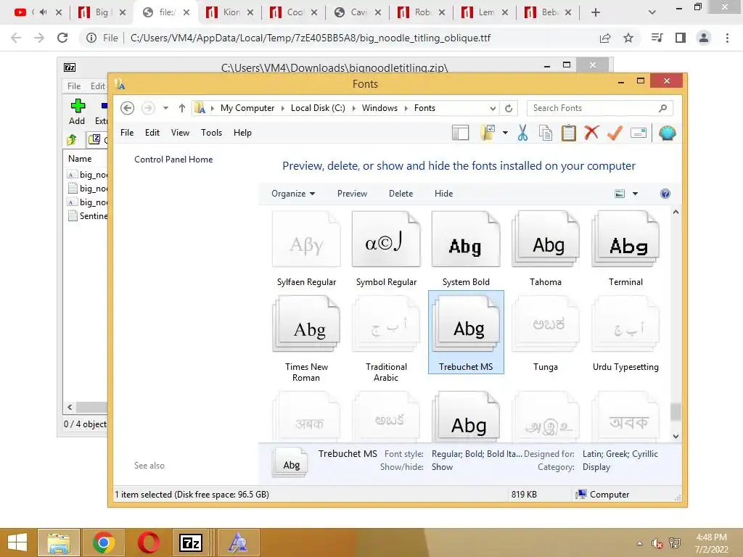Click the Chrome share icon in address bar
The height and width of the screenshot is (557, 743).
(x=605, y=38)
